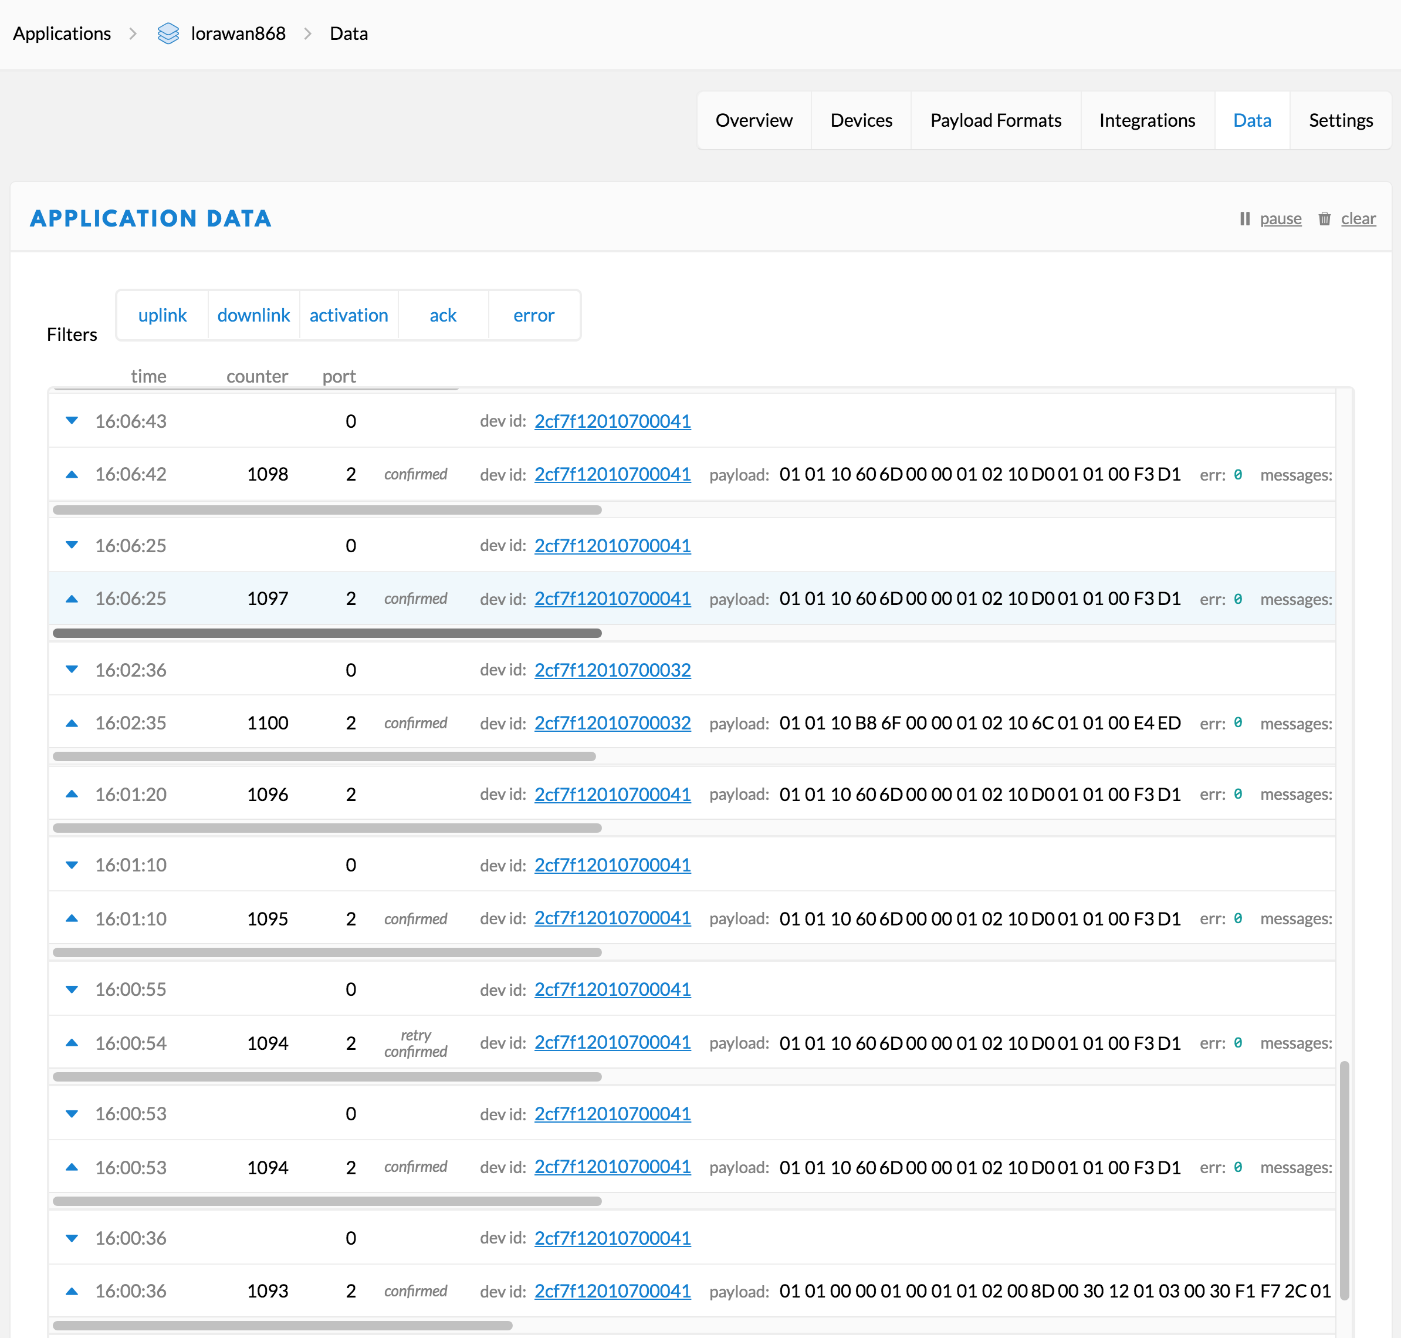The width and height of the screenshot is (1401, 1338).
Task: Open the Settings tab
Action: pos(1341,120)
